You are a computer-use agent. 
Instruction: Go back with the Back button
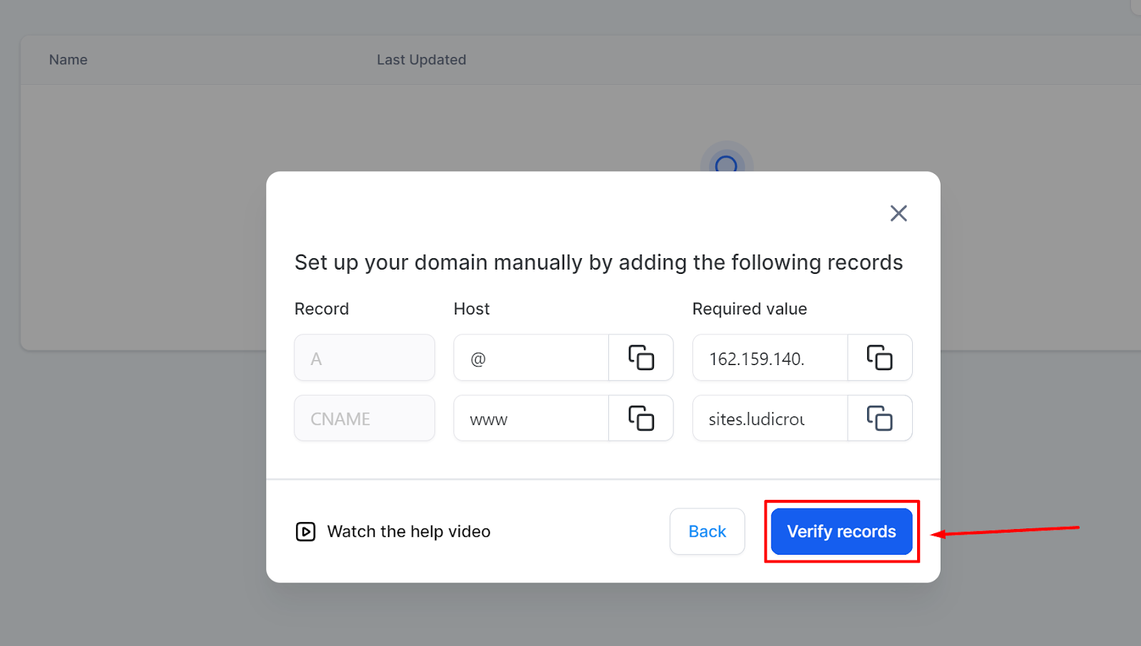(x=707, y=531)
